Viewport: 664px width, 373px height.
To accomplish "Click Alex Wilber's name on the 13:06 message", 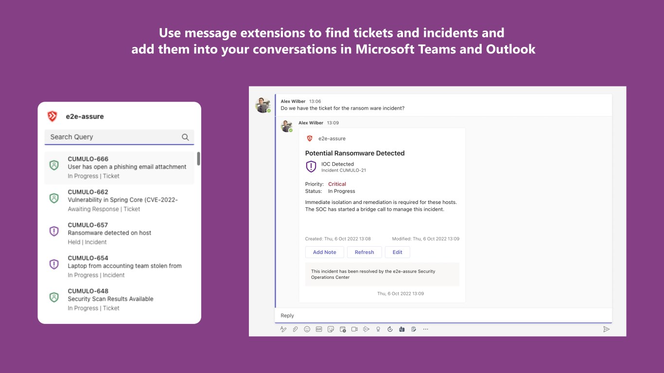I will pos(293,102).
